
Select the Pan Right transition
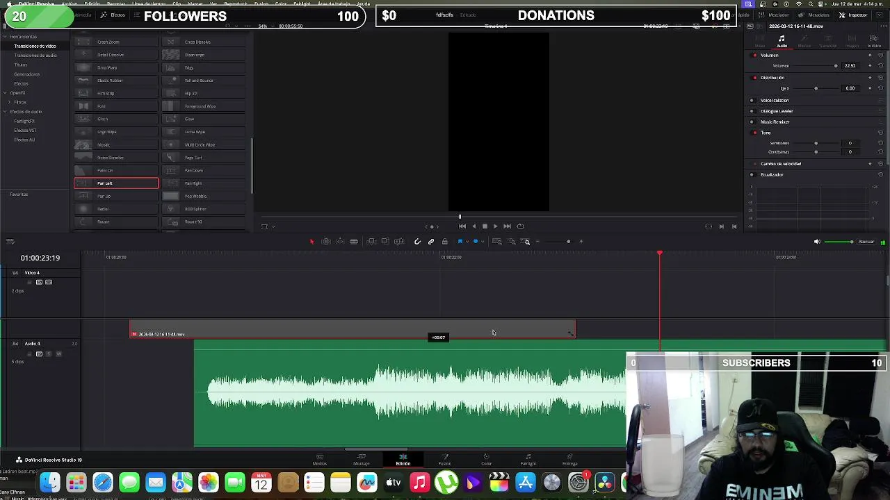tap(204, 183)
